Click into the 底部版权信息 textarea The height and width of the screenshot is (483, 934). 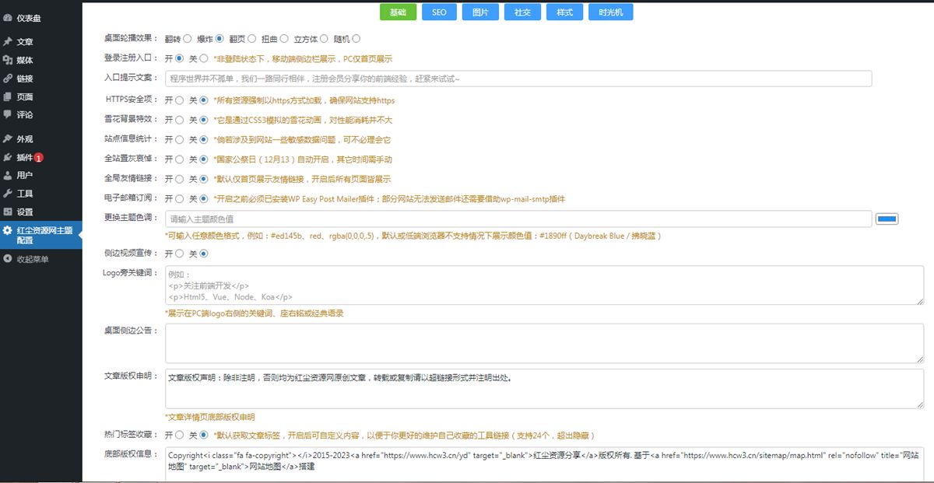tap(544, 464)
